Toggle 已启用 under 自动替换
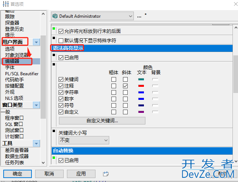Screen dimensions: 238x182 61,160
